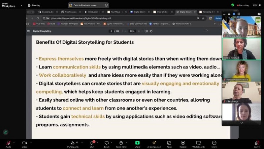The height and width of the screenshot is (149, 264).
Task: Click the Raise hand icon
Action: 121,143
